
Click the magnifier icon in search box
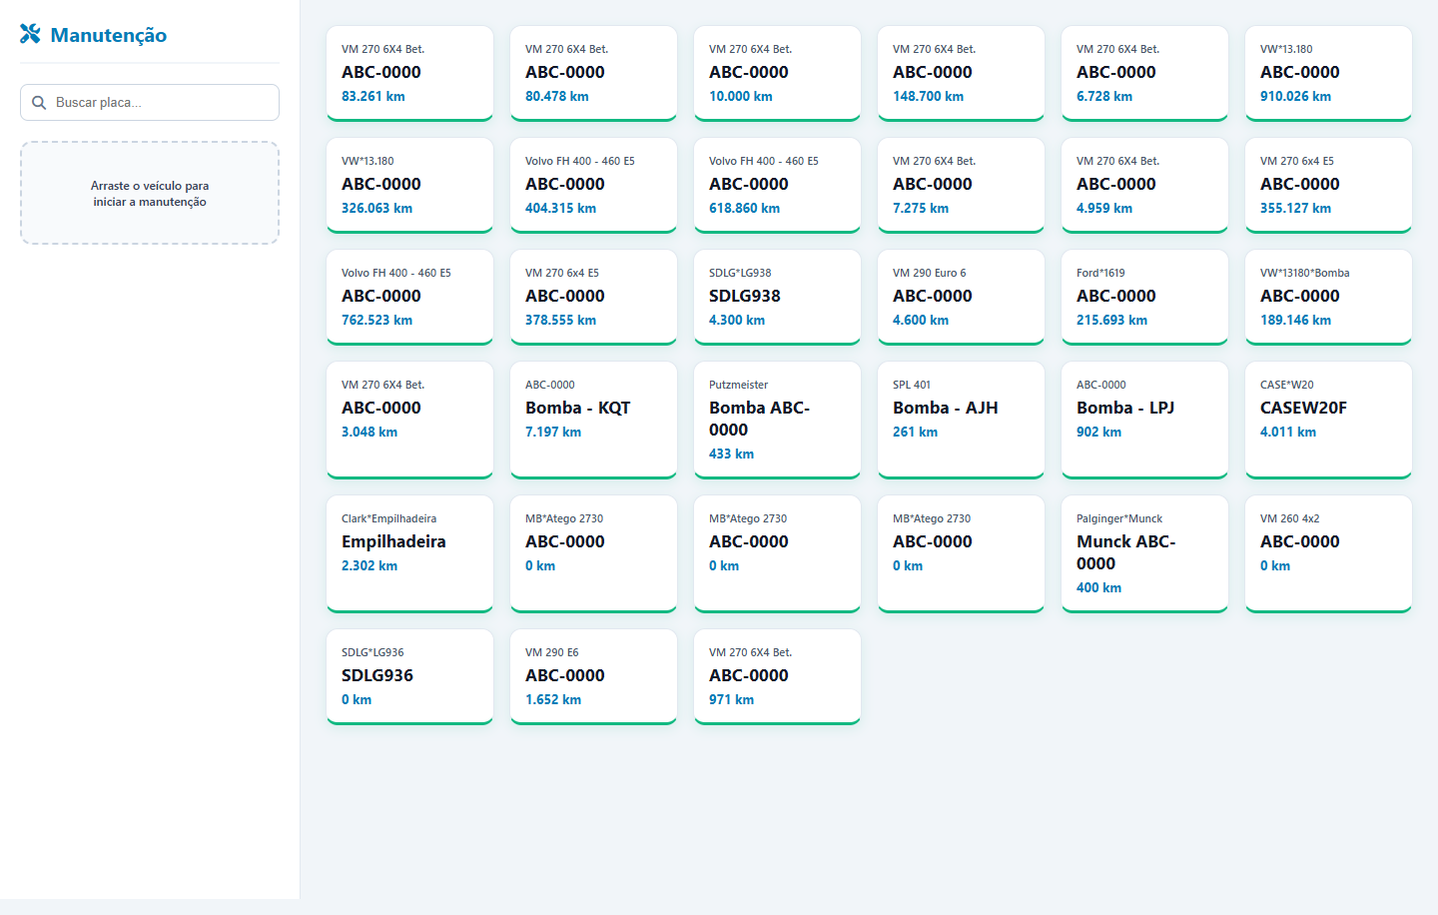39,103
